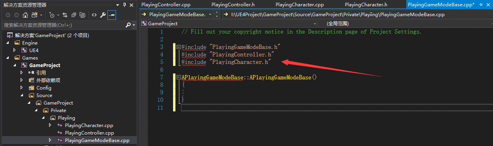Toggle Preview Selected Items button
The image size is (493, 146).
(112, 15)
